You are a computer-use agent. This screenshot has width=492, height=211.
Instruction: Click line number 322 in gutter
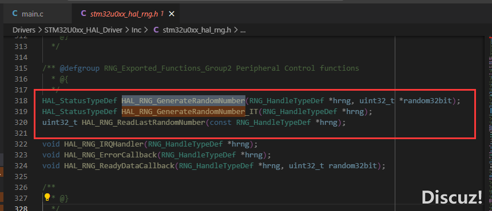(x=21, y=144)
